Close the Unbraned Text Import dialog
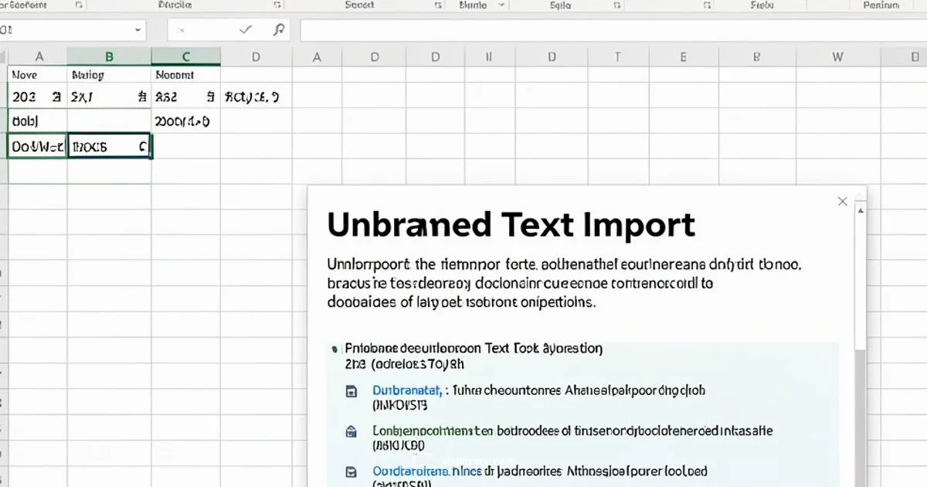Image resolution: width=927 pixels, height=487 pixels. (x=842, y=201)
